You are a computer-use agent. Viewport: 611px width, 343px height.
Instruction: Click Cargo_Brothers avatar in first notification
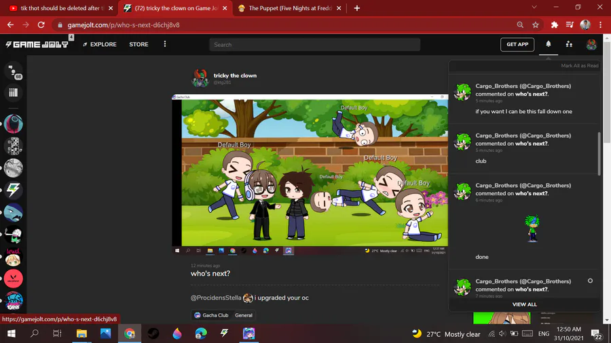point(462,92)
